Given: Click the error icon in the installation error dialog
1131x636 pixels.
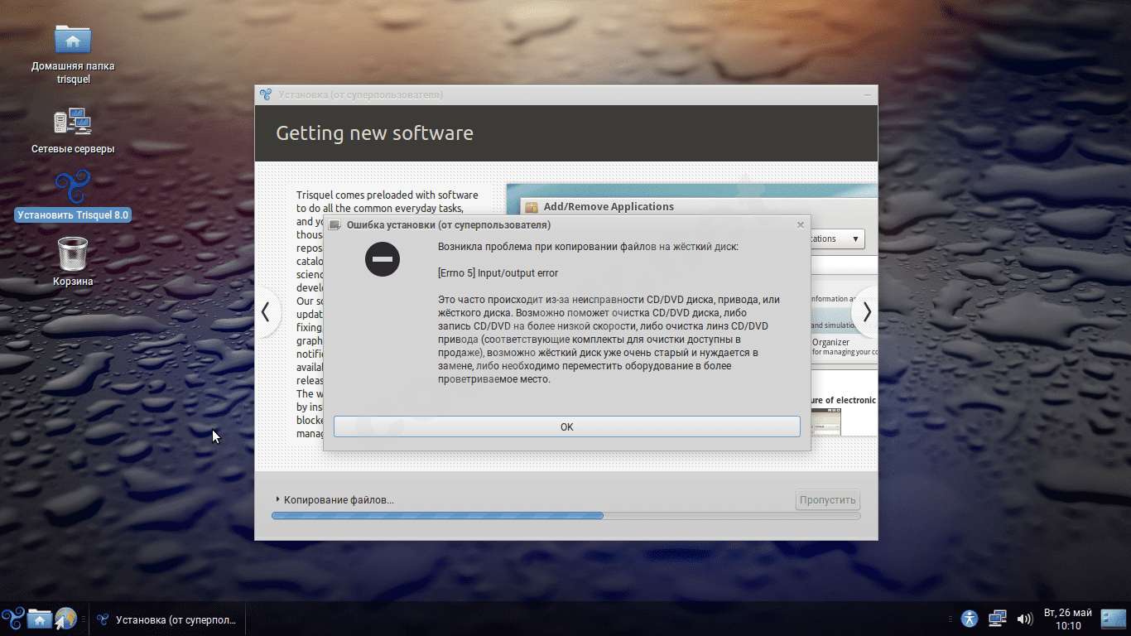Looking at the screenshot, I should [383, 259].
